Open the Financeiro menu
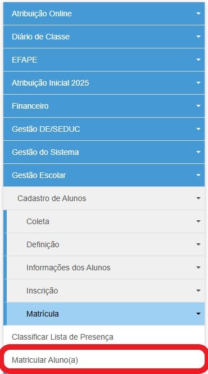Screen dimensions: 208x374 104,106
